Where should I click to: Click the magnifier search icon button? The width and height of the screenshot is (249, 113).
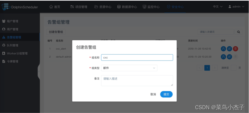[239, 32]
